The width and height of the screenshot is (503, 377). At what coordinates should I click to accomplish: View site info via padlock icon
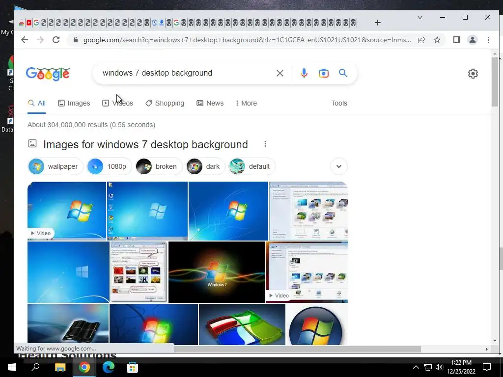coord(76,40)
